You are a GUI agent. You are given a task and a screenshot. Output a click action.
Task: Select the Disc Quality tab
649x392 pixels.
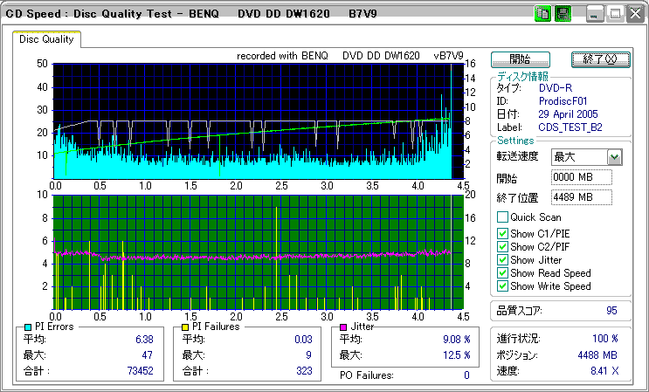click(x=46, y=39)
